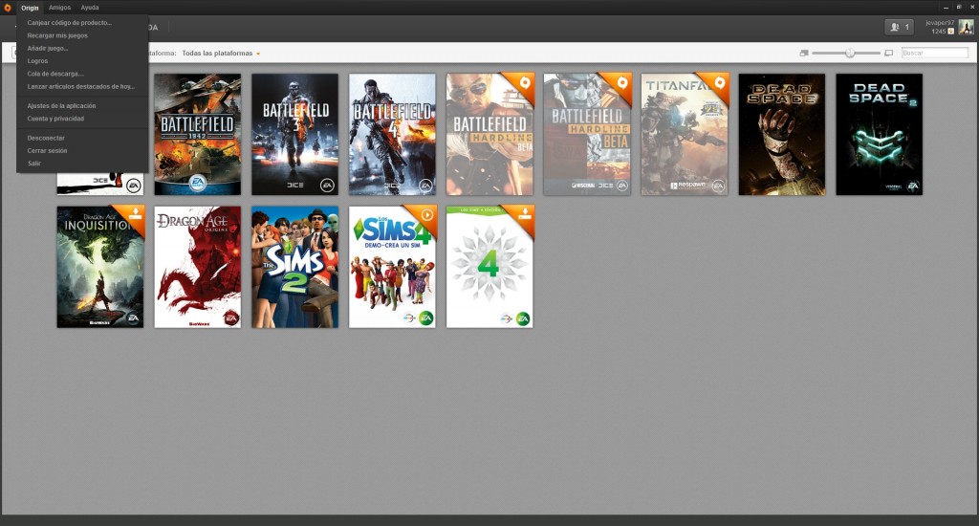
Task: Select the Battlefield 3 game tile
Action: [x=294, y=134]
